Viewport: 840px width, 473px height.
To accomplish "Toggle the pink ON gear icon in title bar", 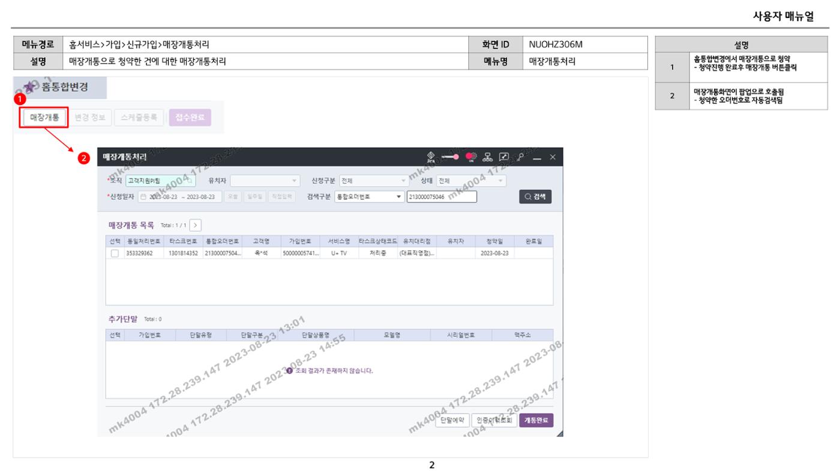I will (x=470, y=157).
